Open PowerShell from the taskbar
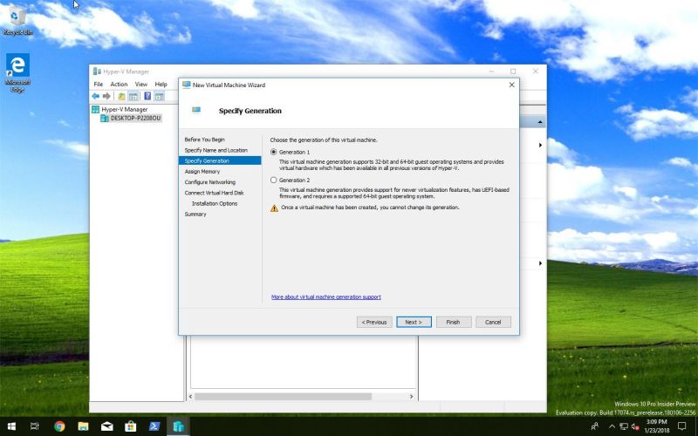The image size is (698, 436). (154, 426)
